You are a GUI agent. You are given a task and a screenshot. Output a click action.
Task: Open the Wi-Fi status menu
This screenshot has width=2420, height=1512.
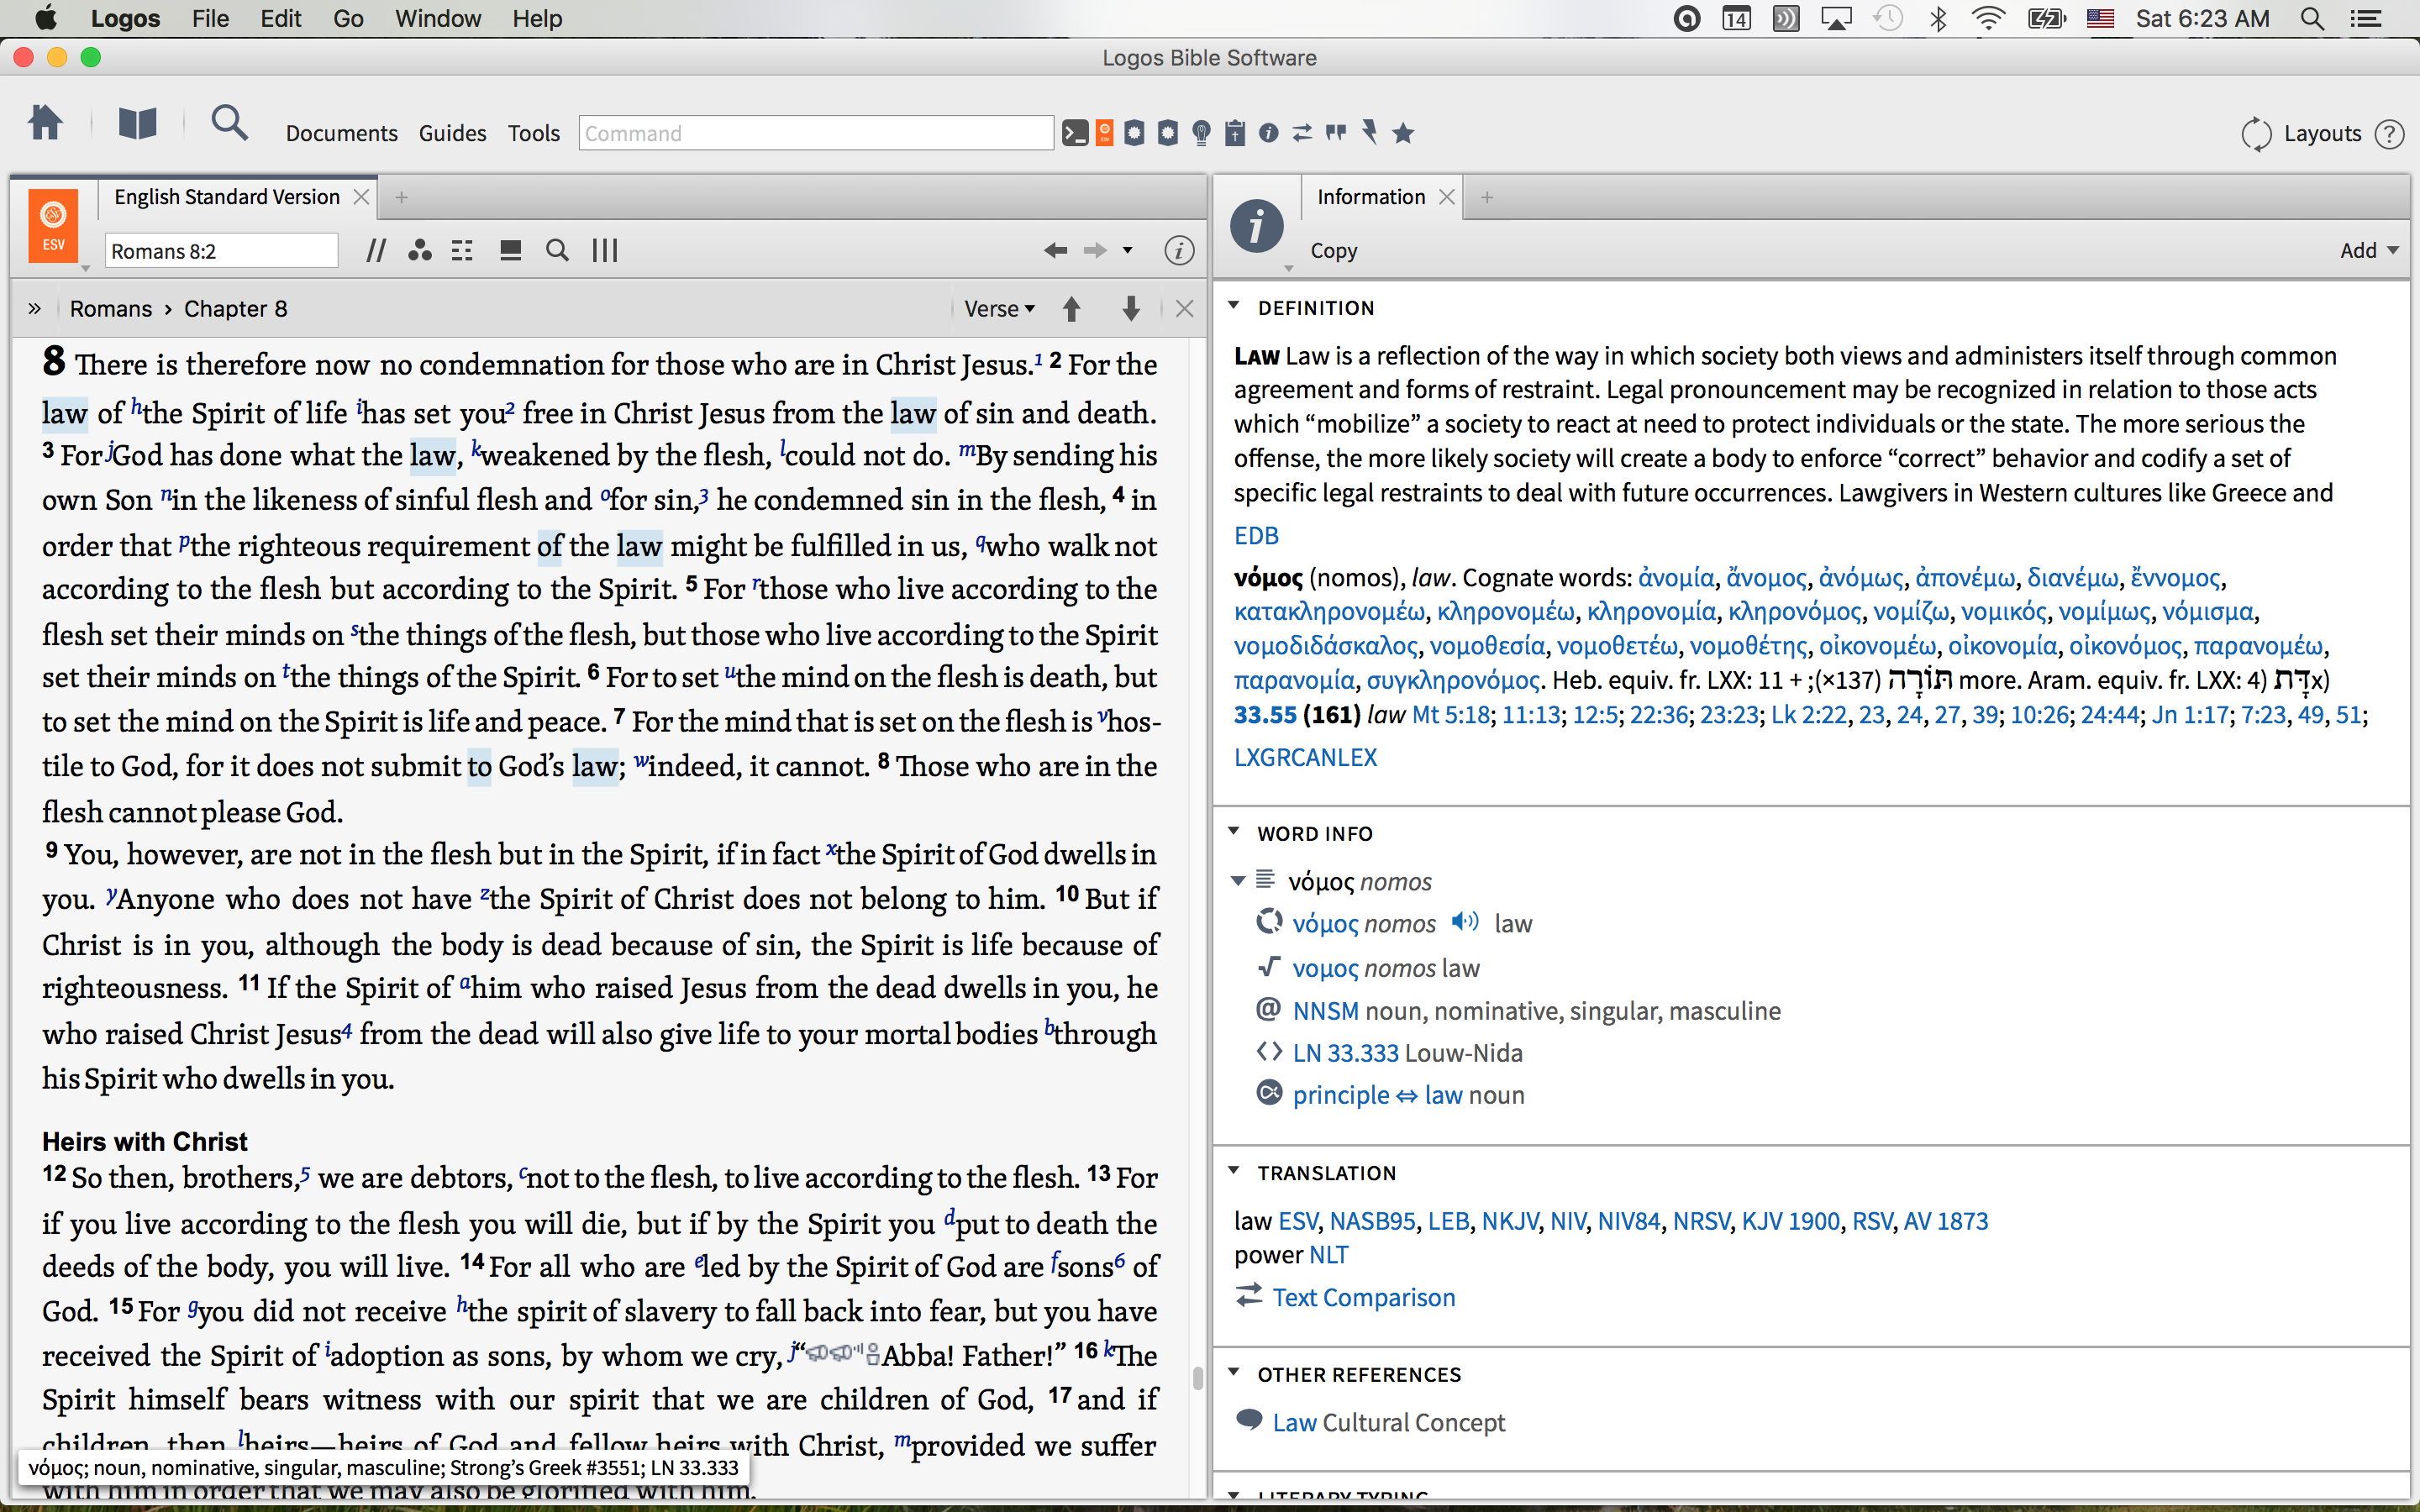[x=1988, y=18]
